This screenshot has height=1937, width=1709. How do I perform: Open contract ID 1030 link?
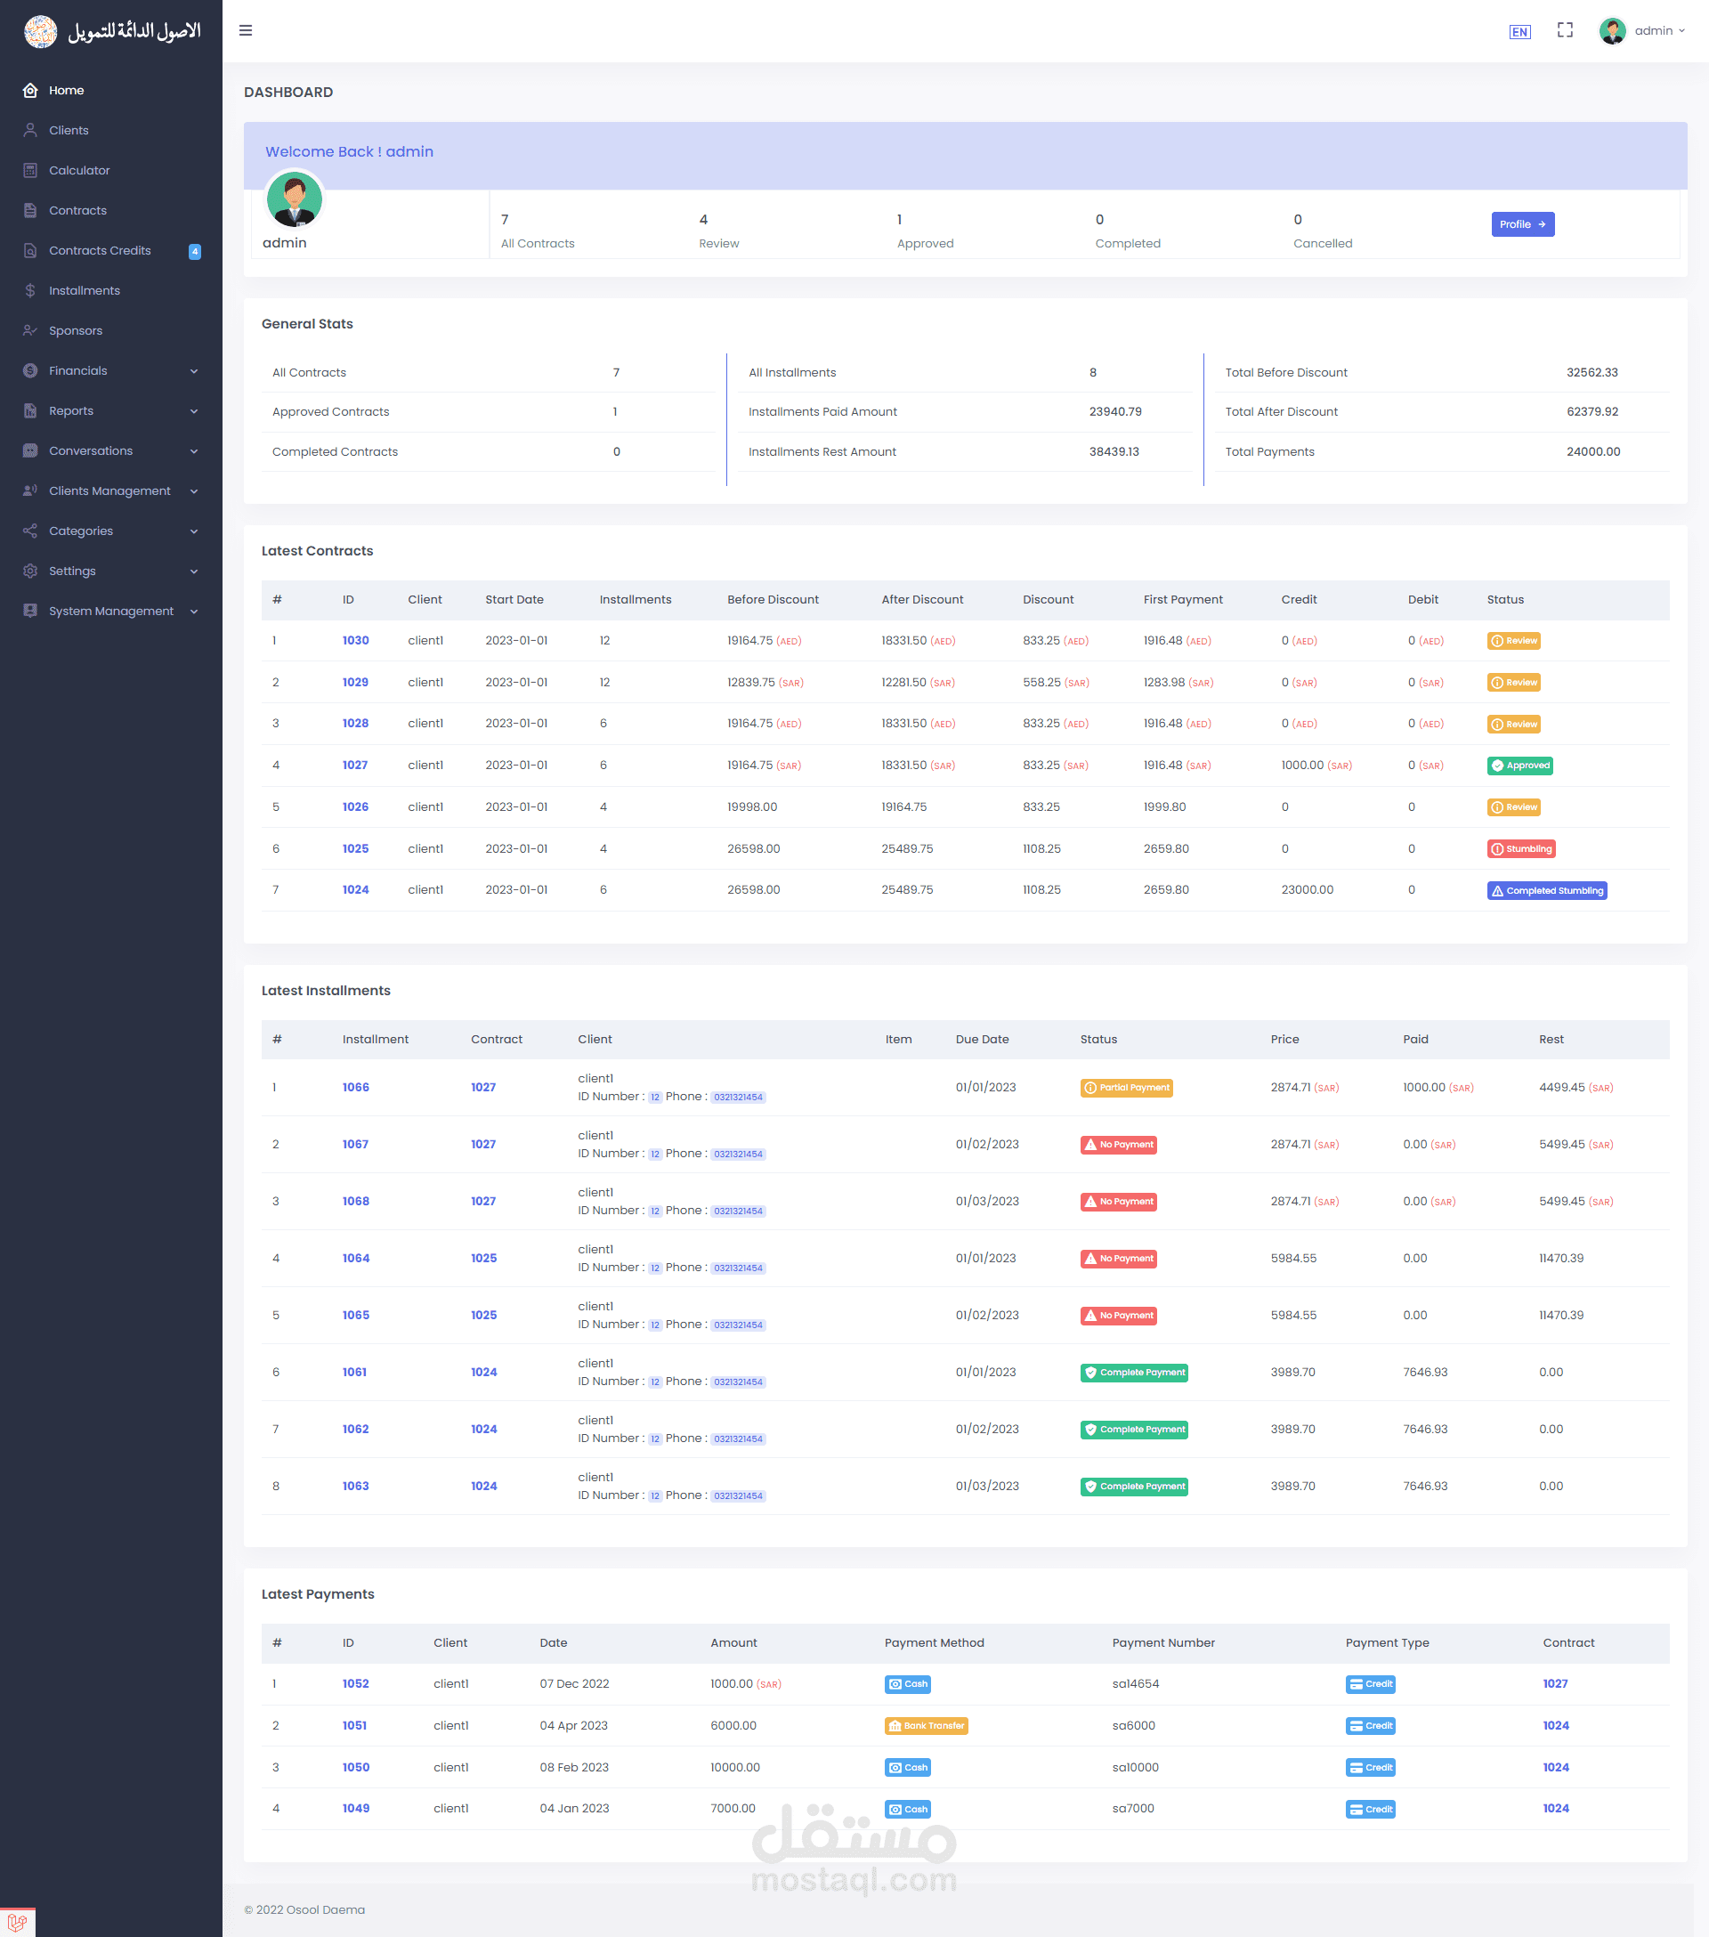tap(355, 641)
